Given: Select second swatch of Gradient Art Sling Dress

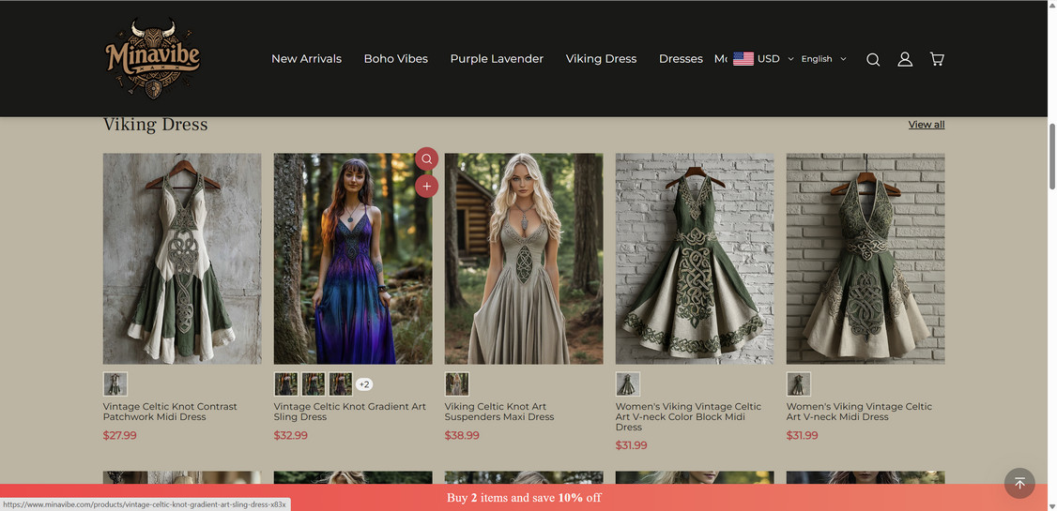Looking at the screenshot, I should pos(314,384).
